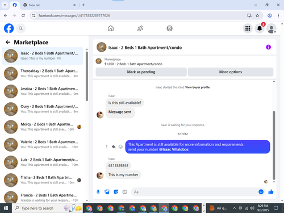React to the blue message with emoji

click(x=120, y=147)
